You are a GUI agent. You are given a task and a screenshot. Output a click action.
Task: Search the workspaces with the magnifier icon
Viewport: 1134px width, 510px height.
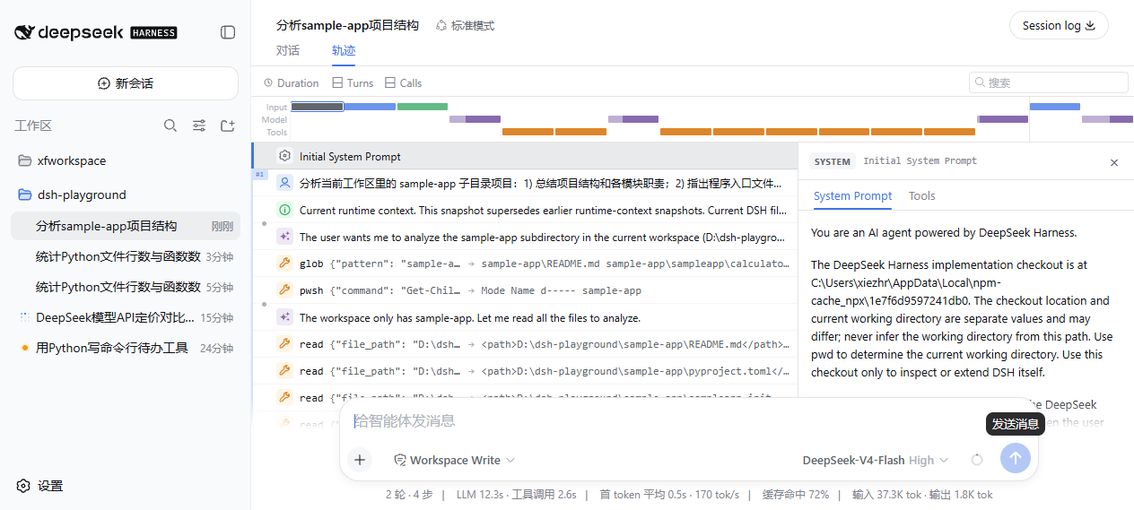pyautogui.click(x=170, y=125)
